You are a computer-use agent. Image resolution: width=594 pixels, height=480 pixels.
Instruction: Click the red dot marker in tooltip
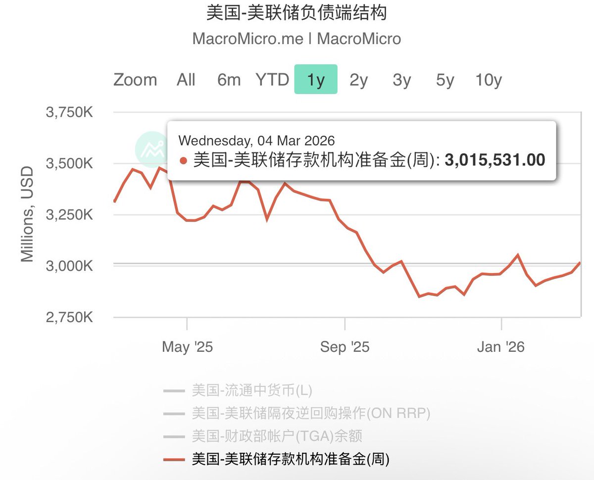184,160
